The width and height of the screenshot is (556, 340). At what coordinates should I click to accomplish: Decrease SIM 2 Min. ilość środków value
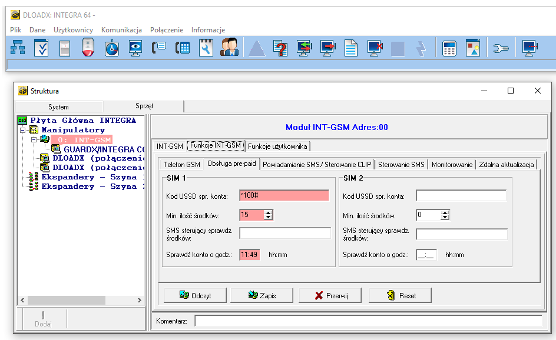click(x=445, y=218)
